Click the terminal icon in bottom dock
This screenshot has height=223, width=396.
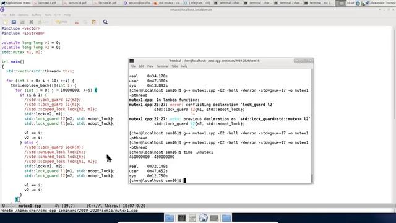tap(181, 218)
